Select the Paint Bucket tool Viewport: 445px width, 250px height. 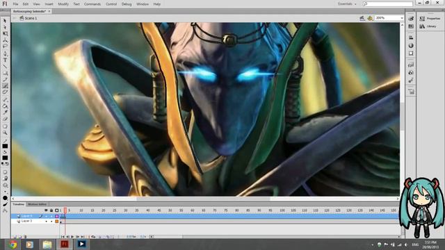point(5,106)
